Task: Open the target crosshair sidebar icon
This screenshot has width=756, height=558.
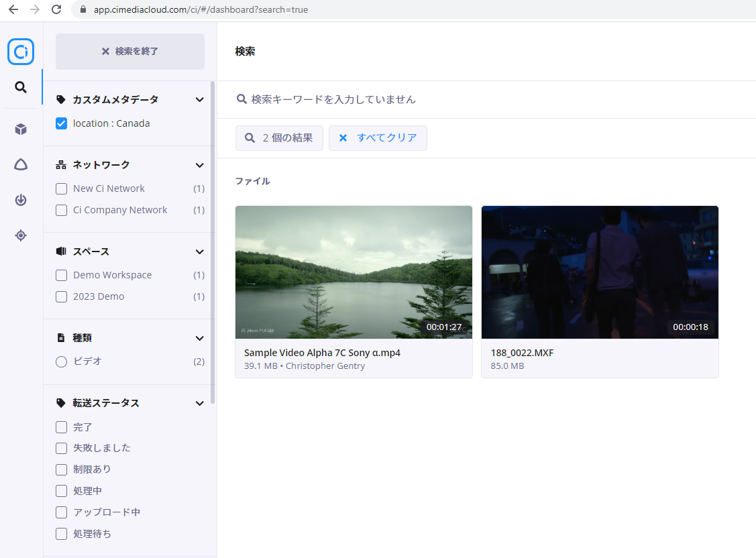Action: click(x=21, y=235)
